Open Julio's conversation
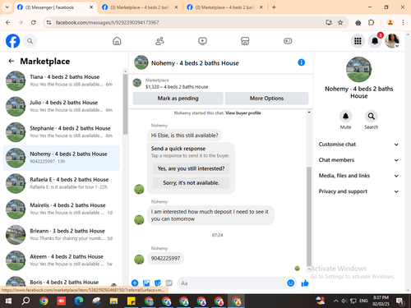Viewport: 411px width, 308px height. (61, 107)
